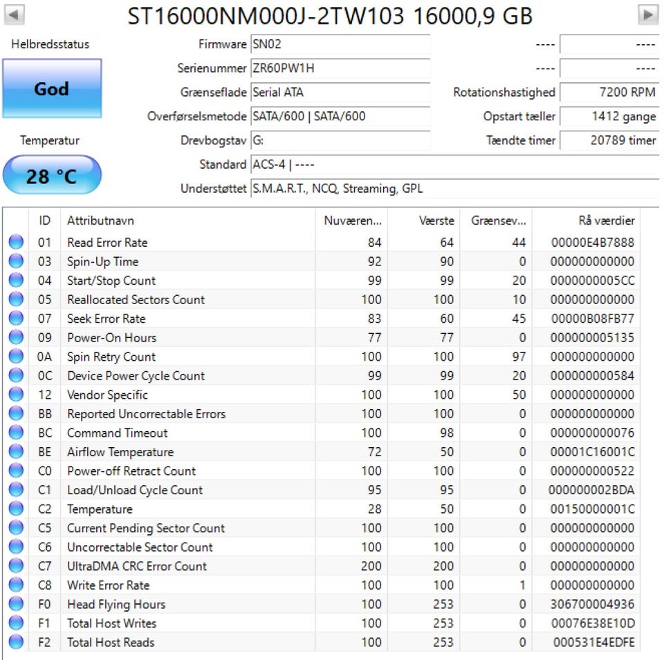Click the previous disk arrow button
This screenshot has width=664, height=660.
click(x=15, y=15)
